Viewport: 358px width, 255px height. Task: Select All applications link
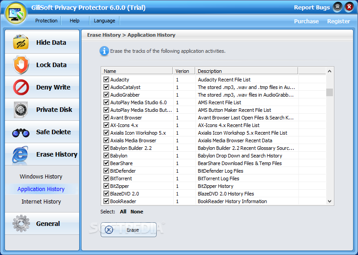click(x=123, y=212)
